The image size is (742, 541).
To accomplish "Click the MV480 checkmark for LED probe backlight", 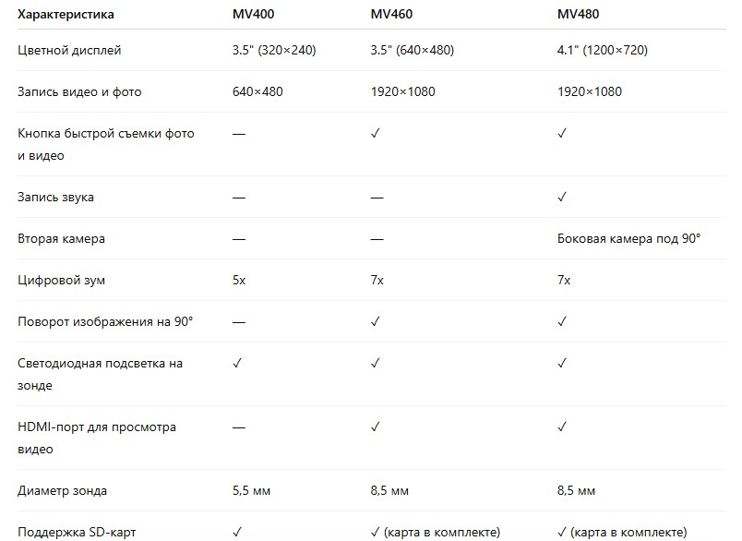I will 563,364.
